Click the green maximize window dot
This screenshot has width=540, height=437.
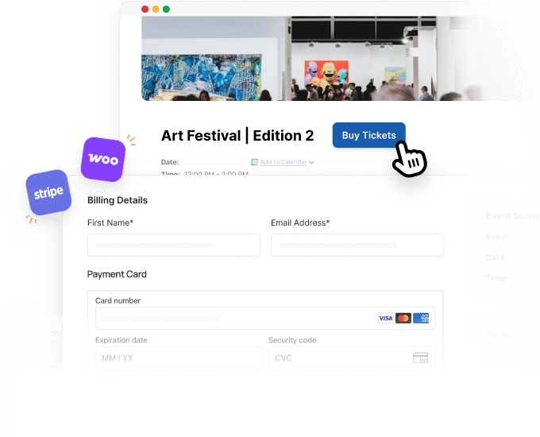(x=166, y=10)
